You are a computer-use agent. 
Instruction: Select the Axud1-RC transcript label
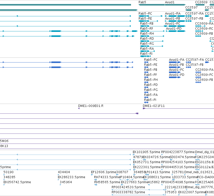pyautogui.click(x=173, y=24)
